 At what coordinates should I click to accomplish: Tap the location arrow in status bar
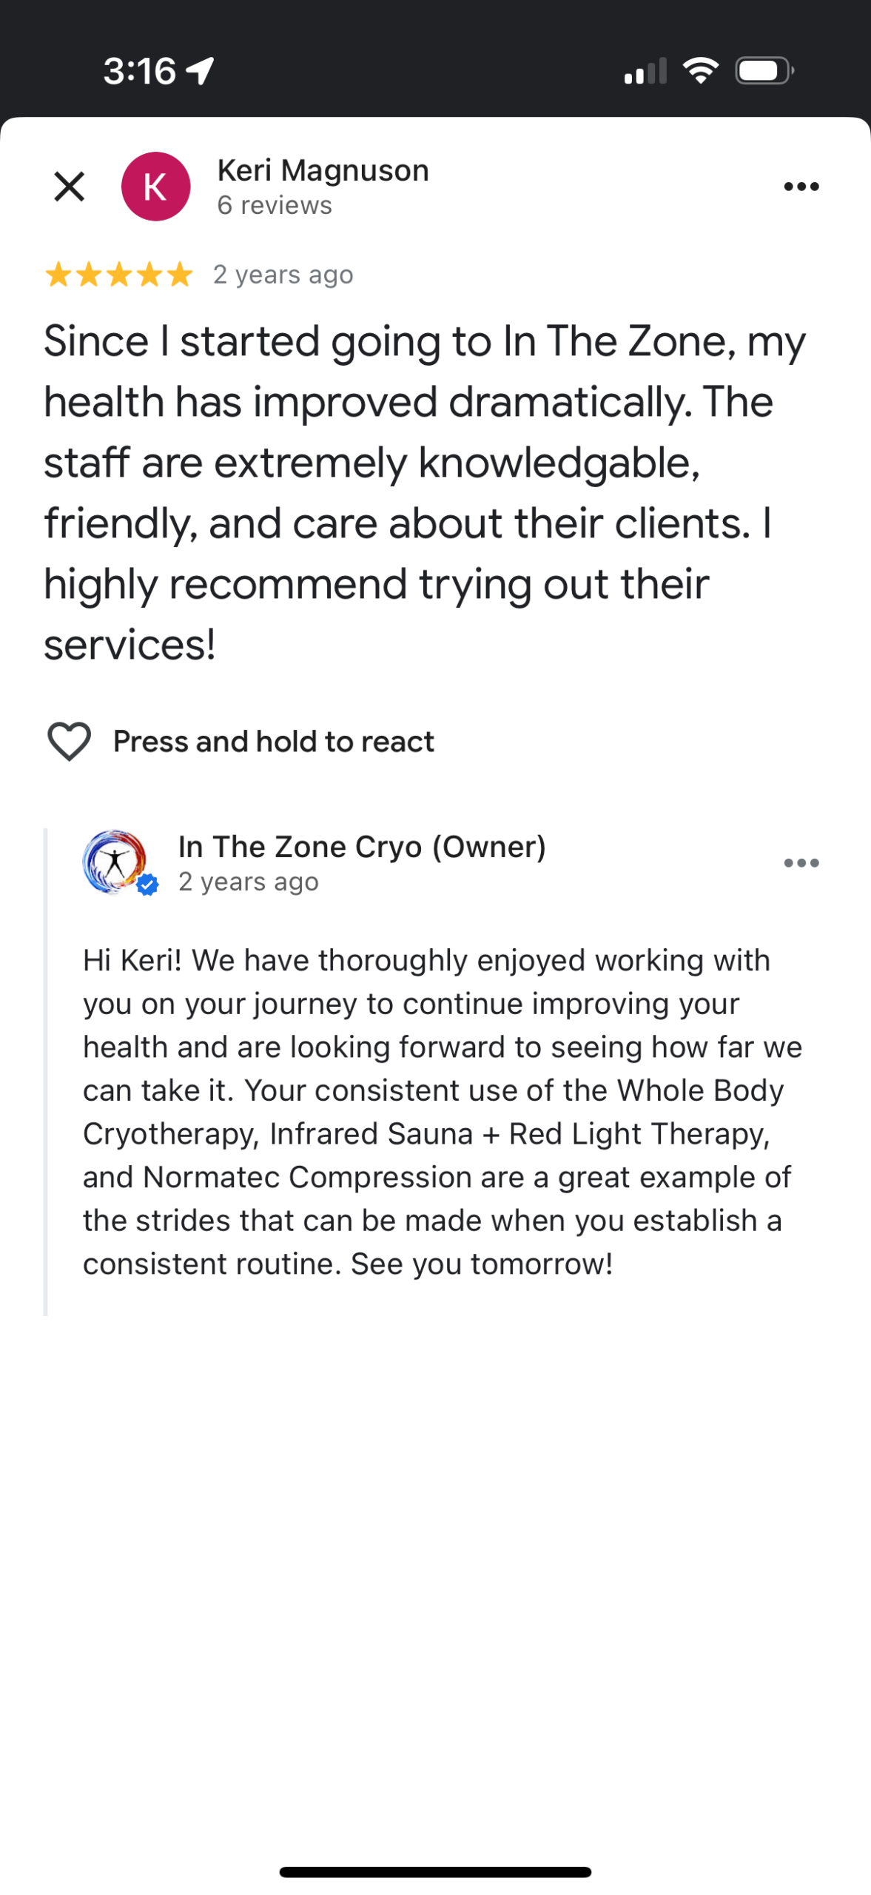pos(200,71)
